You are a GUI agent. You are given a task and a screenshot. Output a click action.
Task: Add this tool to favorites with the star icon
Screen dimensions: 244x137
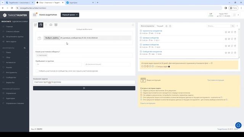[x=133, y=25]
